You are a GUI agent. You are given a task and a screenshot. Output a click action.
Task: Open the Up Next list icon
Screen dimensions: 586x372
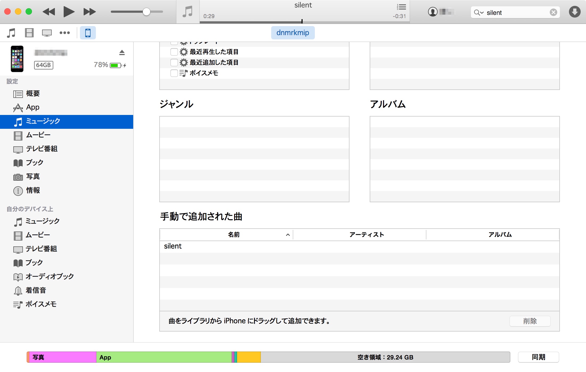tap(401, 7)
